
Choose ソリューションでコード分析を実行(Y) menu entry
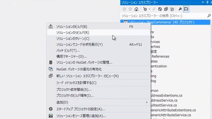pos(99,45)
